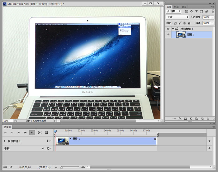
Task: Open the document status bar arrow menu
Action: (x=55, y=121)
